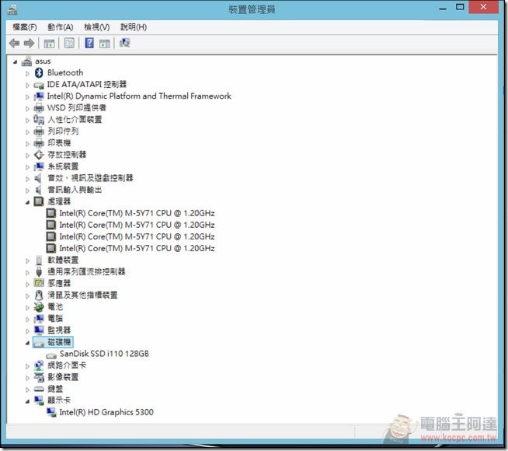The height and width of the screenshot is (451, 508).
Task: Collapse the 顯示卡 node
Action: coord(27,401)
